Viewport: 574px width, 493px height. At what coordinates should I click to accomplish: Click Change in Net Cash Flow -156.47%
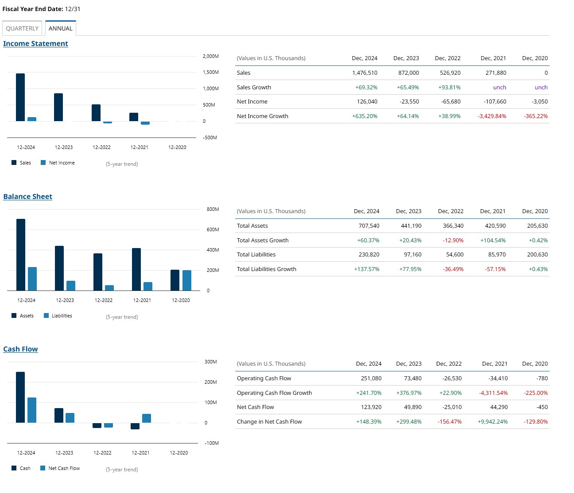pyautogui.click(x=450, y=422)
